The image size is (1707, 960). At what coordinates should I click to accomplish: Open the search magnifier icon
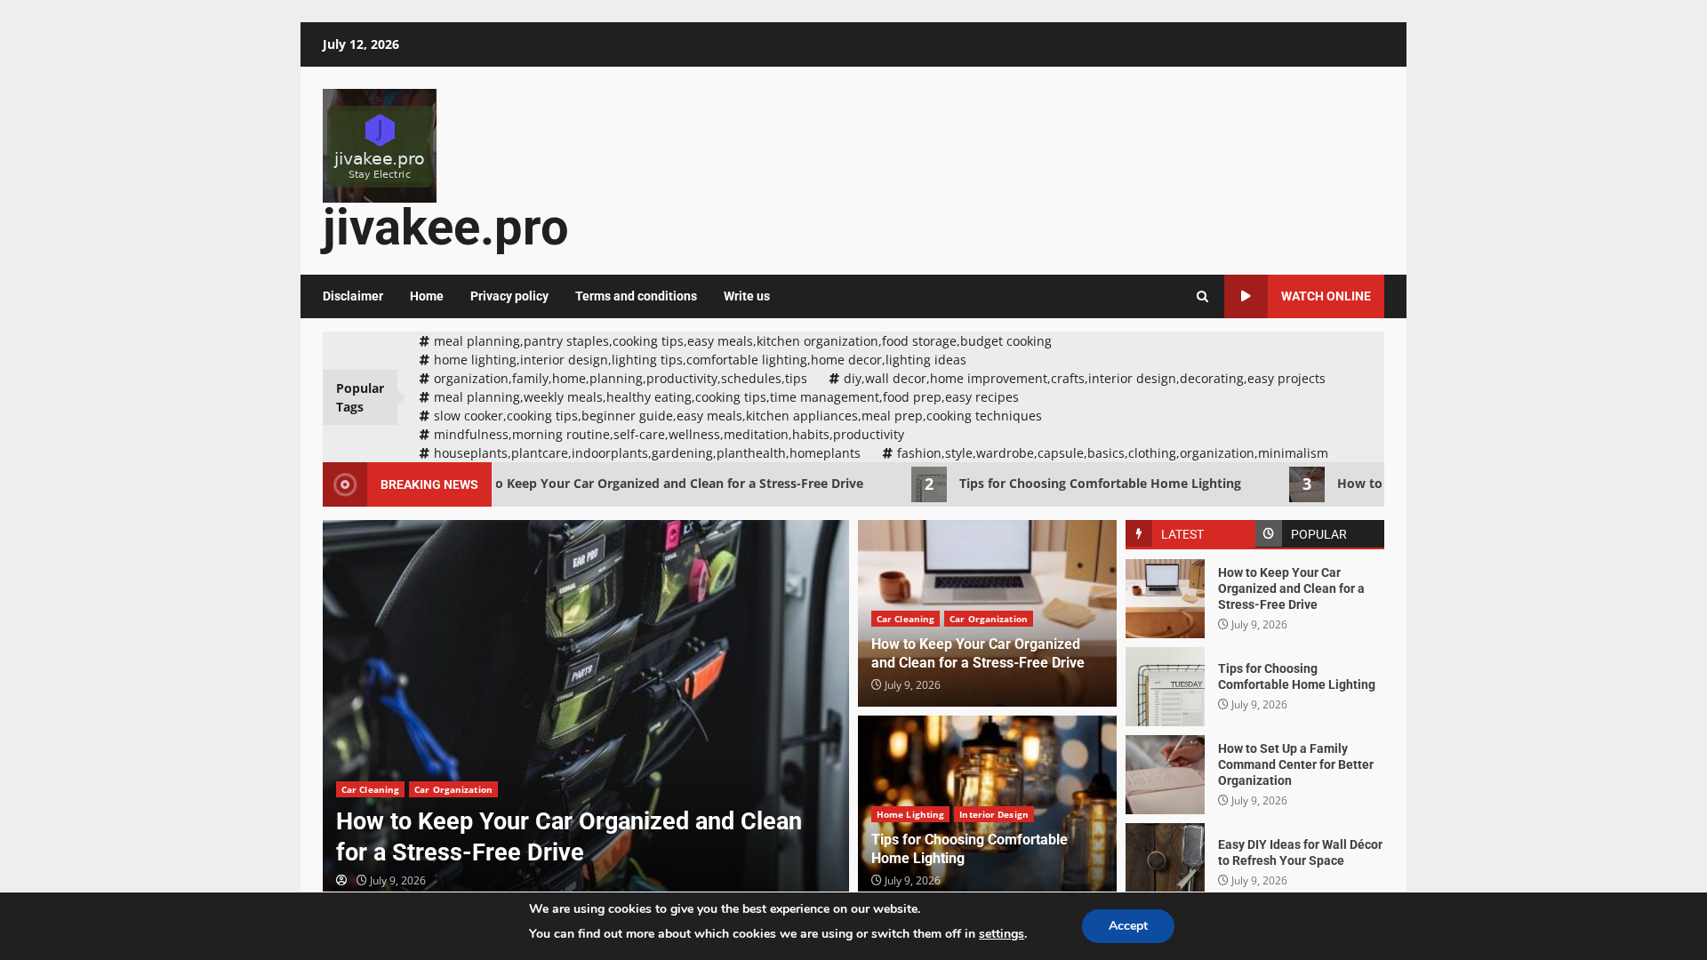[1202, 297]
